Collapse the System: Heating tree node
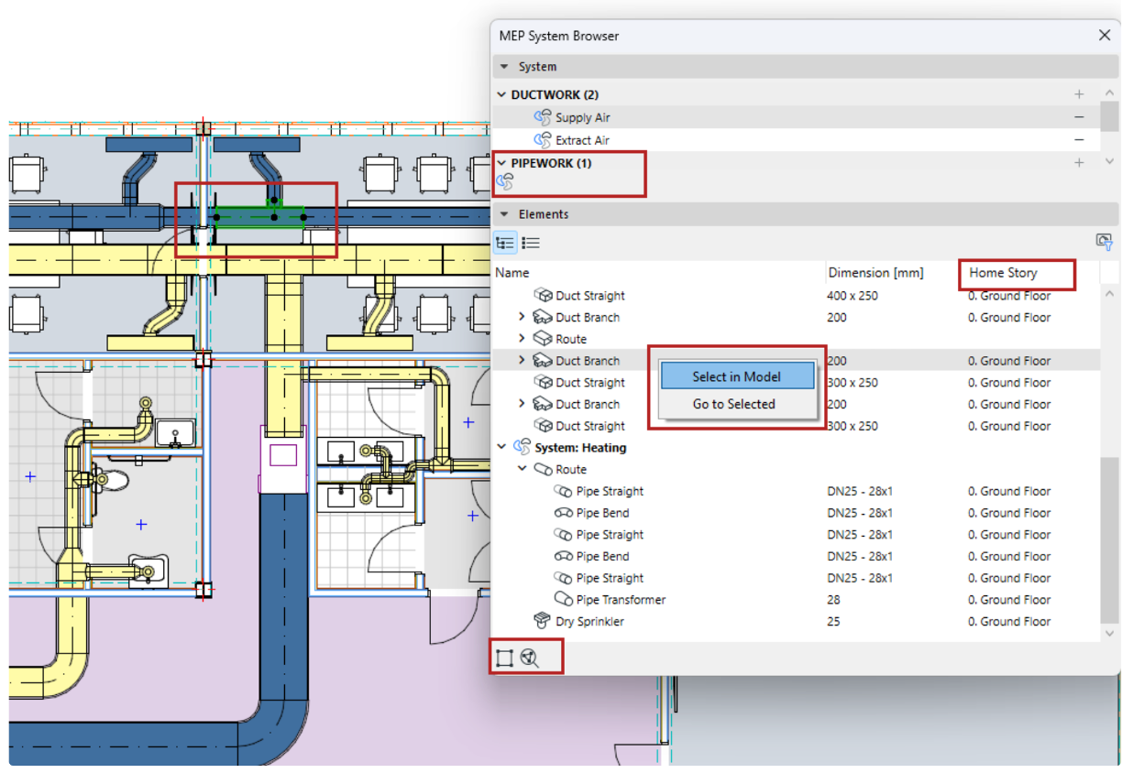This screenshot has width=1122, height=773. click(x=501, y=448)
